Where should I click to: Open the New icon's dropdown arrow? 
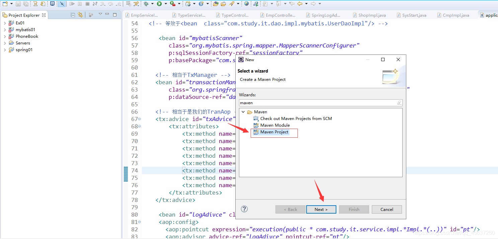11,4
